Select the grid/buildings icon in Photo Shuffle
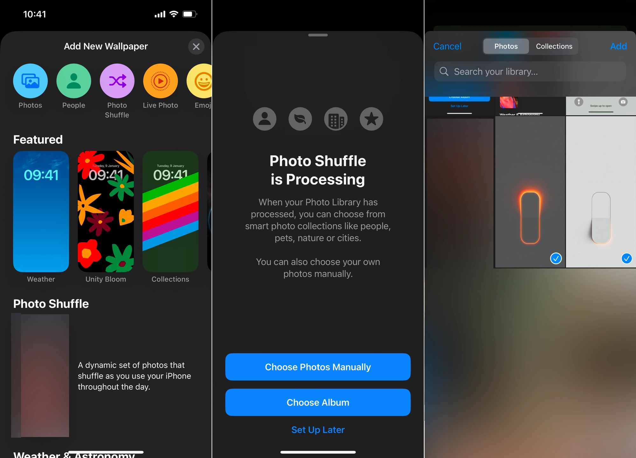636x458 pixels. (336, 118)
